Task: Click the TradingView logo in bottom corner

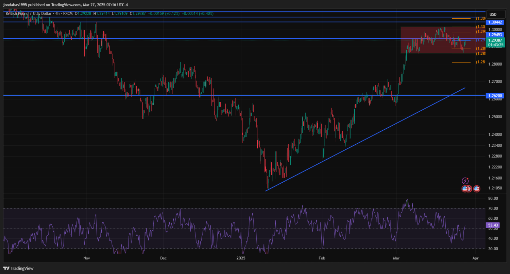Action: (x=18, y=268)
